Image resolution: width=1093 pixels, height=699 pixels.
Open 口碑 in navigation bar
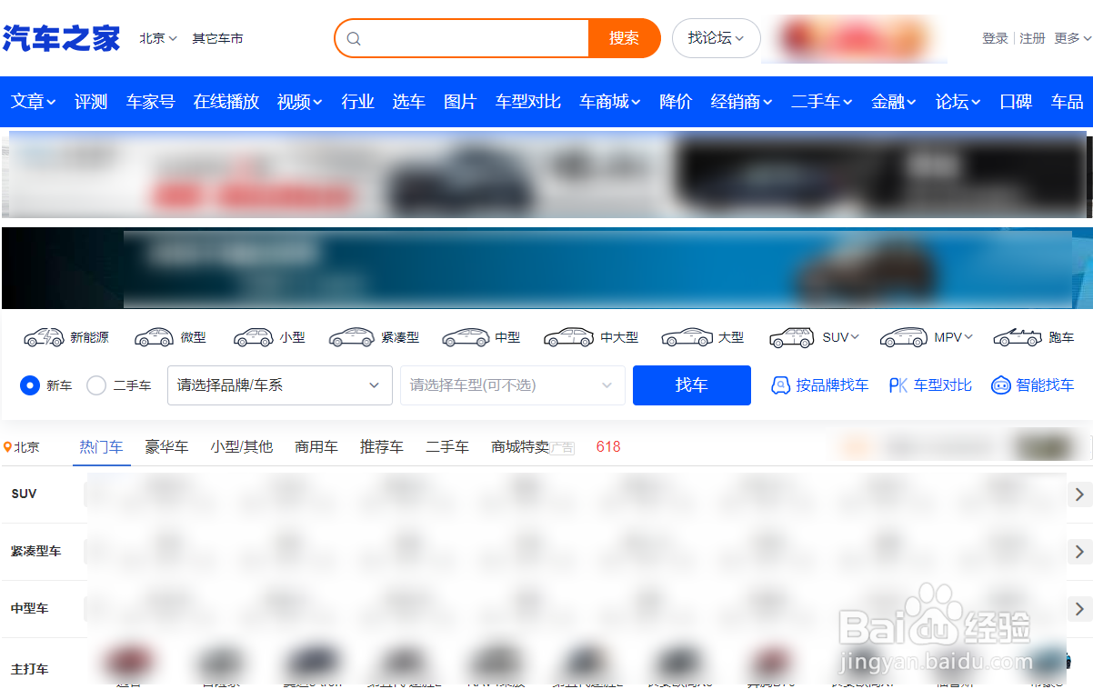tap(1016, 102)
